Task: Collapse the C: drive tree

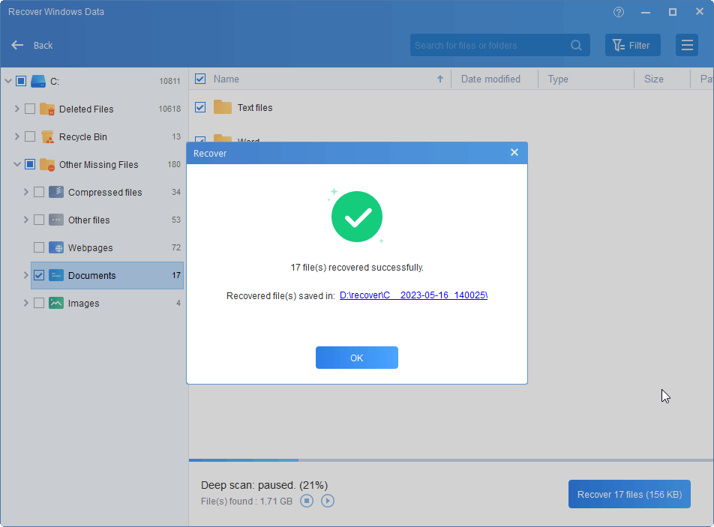Action: click(7, 81)
